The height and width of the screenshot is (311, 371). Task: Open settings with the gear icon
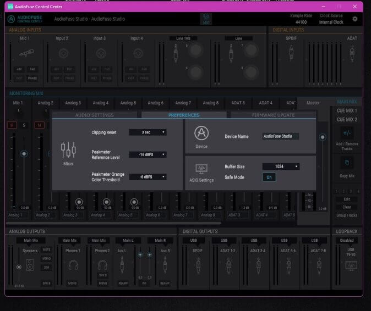(x=354, y=19)
